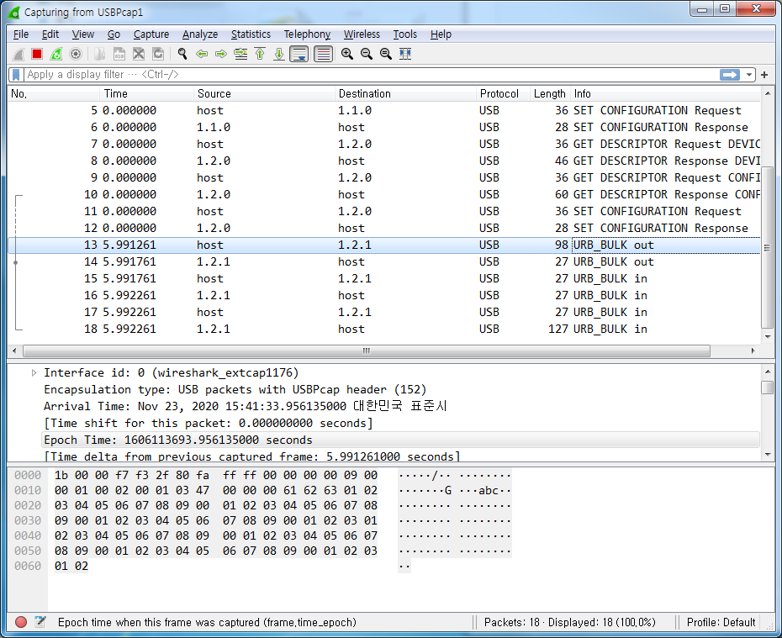
Task: Click the Close capture file icon
Action: (x=139, y=54)
